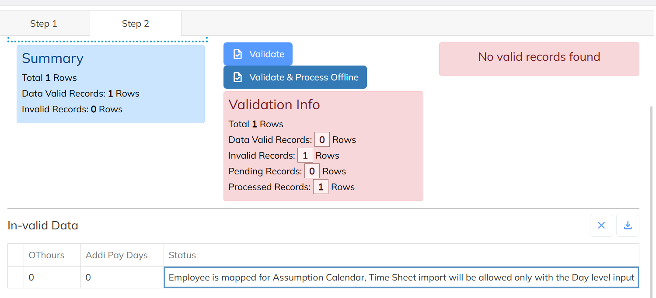Click the document icon on Validate & Process Offline
Image resolution: width=656 pixels, height=298 pixels.
237,77
